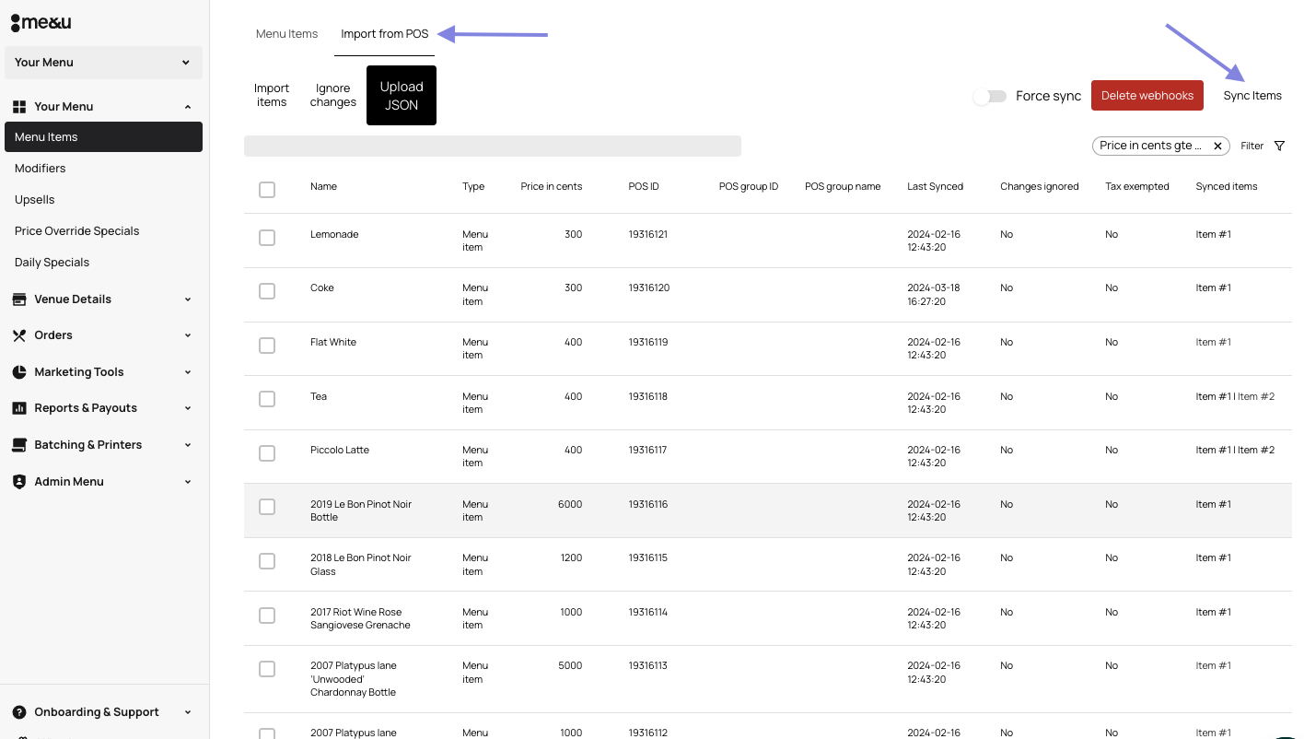Click the red Delete webhooks button

(x=1147, y=96)
